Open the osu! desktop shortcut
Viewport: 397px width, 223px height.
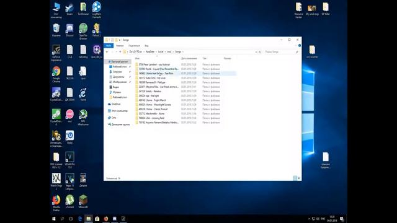[69, 116]
